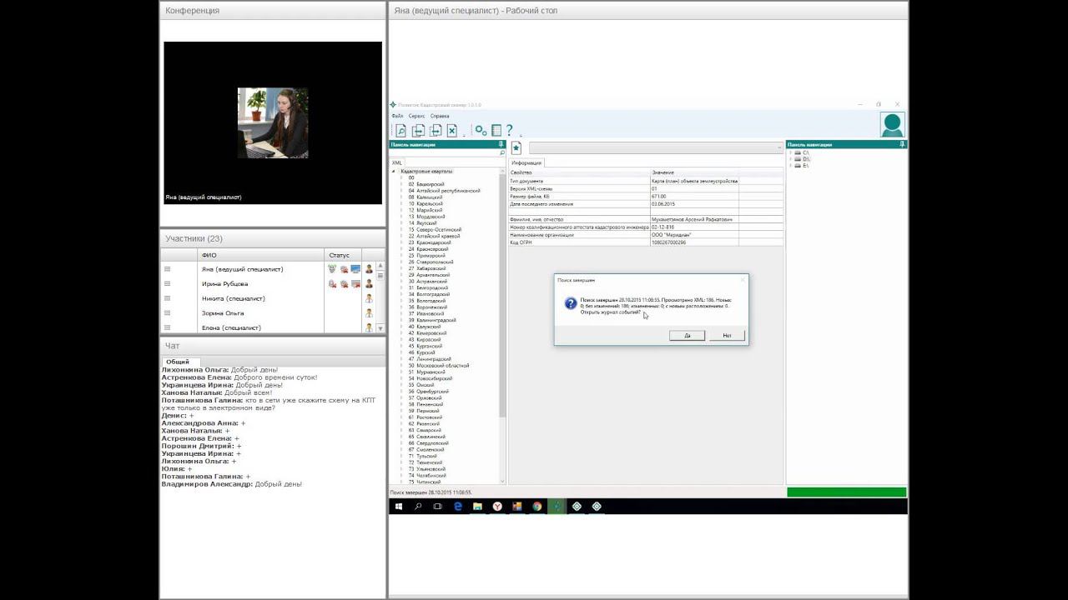Click the Код ОГРН property row
The image size is (1068, 600).
coord(647,242)
